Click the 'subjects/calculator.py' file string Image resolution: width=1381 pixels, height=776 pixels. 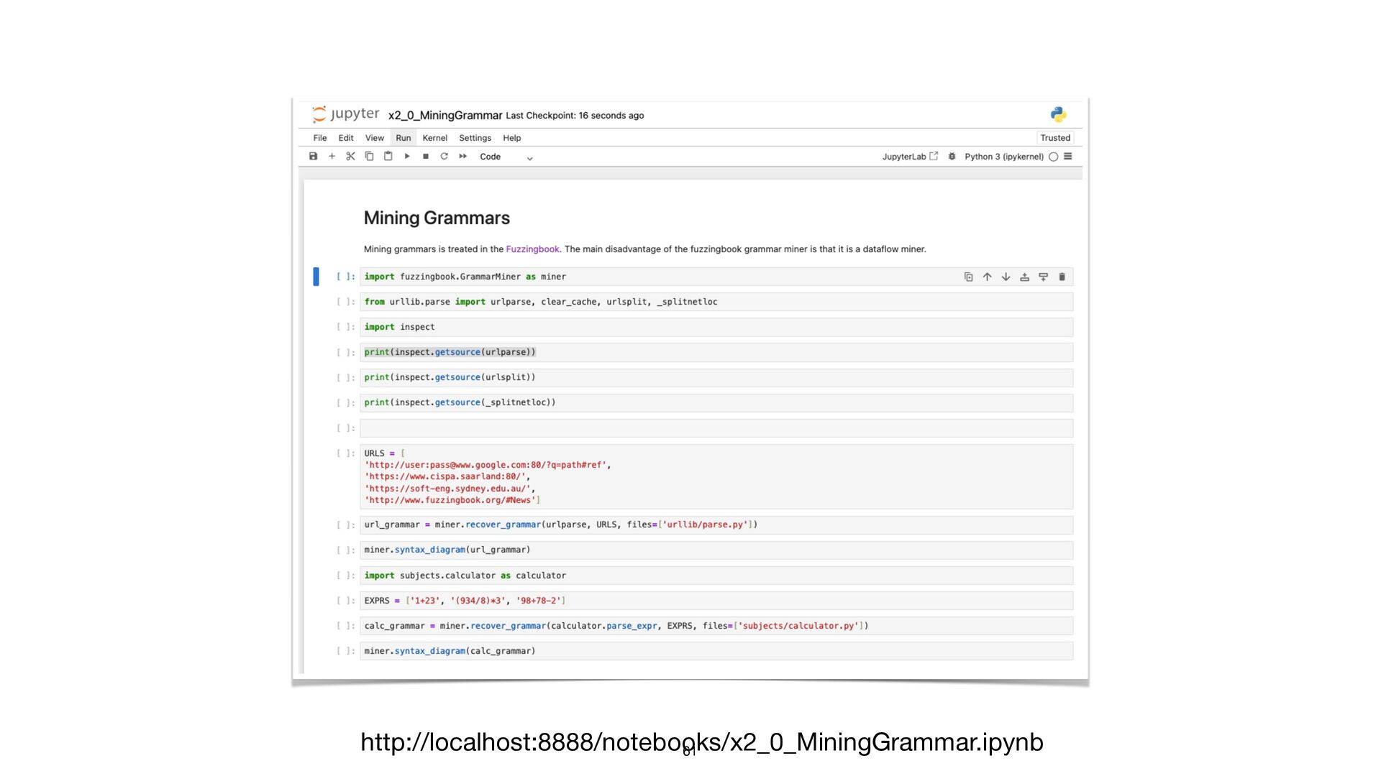pyautogui.click(x=798, y=626)
